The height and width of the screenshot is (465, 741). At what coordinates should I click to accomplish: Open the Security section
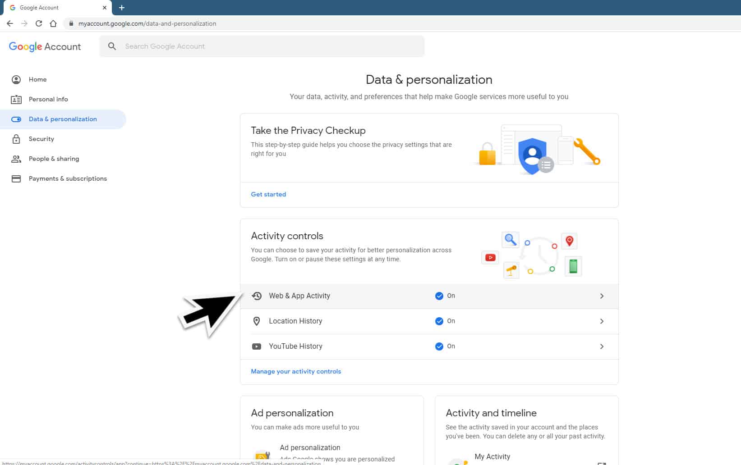[x=63, y=139]
